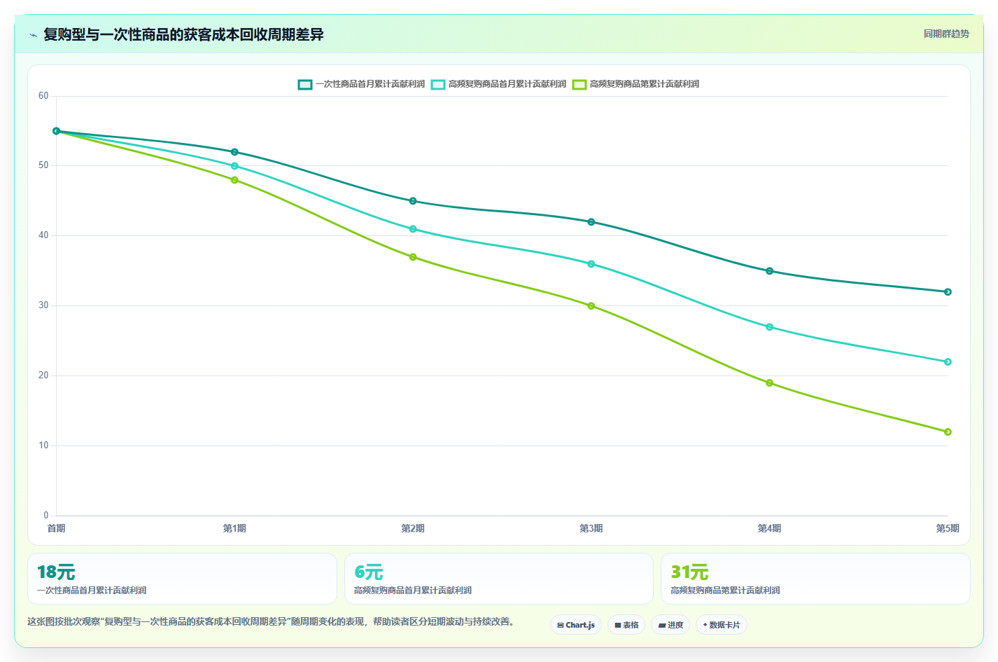Click the 6元 value in the second card
998x662 pixels.
pyautogui.click(x=369, y=572)
